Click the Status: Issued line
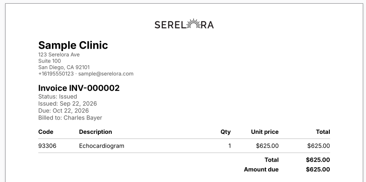The image size is (366, 182). 58,97
